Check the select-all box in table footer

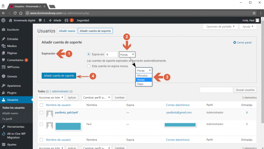pyautogui.click(x=41, y=140)
